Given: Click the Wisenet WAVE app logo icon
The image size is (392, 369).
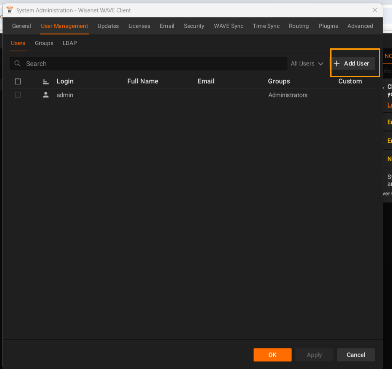Looking at the screenshot, I should (10, 10).
